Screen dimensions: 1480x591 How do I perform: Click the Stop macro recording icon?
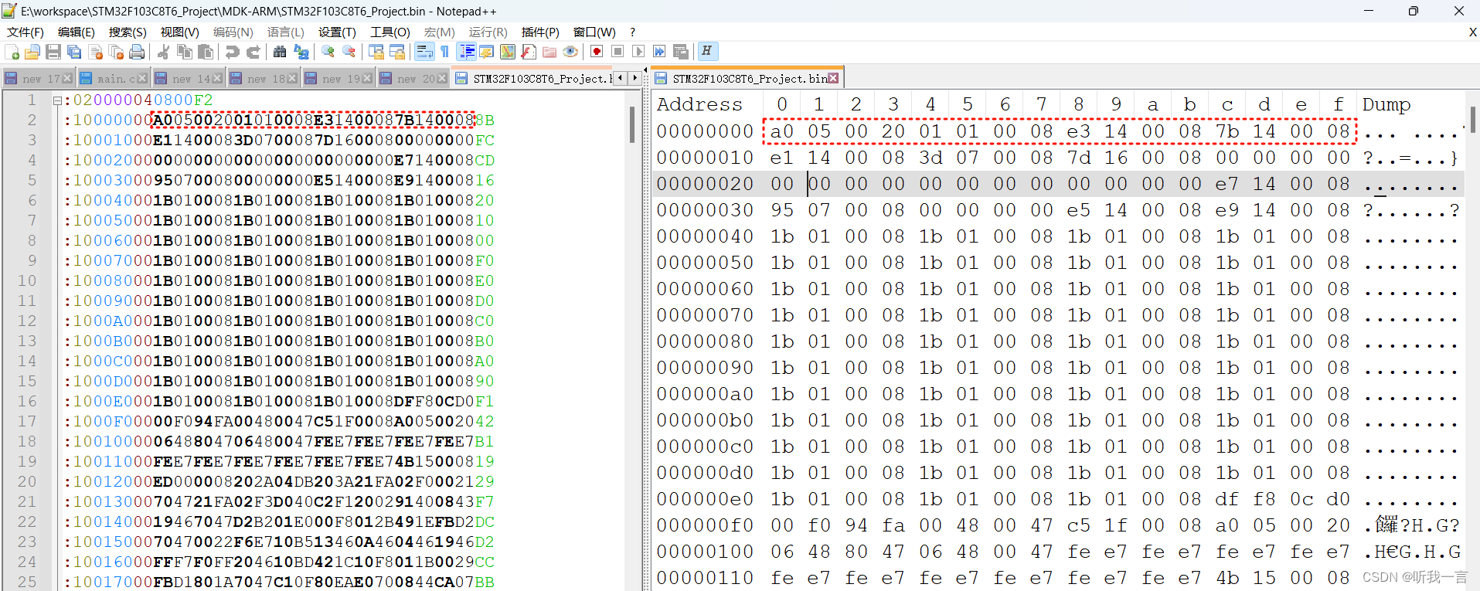[x=618, y=52]
